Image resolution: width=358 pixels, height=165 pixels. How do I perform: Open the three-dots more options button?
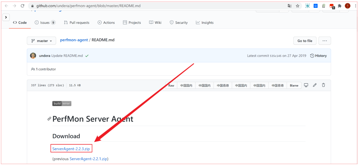[x=325, y=41]
